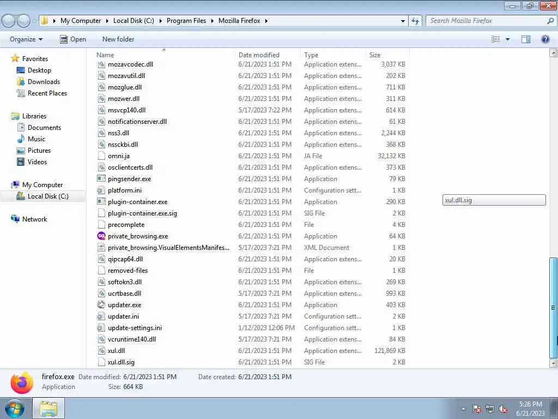The height and width of the screenshot is (419, 558).
Task: Click New folder in toolbar
Action: pos(118,39)
